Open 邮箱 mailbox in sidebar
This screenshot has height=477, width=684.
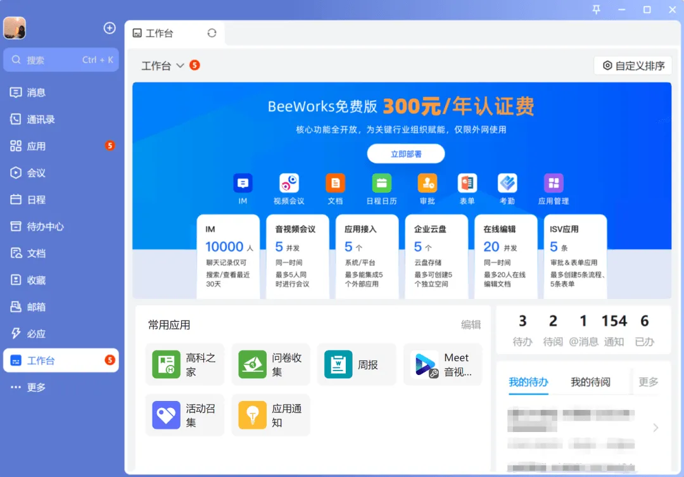click(x=61, y=307)
